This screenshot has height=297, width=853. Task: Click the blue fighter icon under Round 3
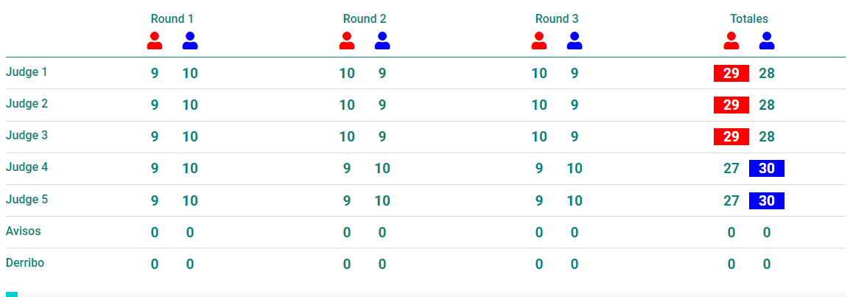coord(575,41)
